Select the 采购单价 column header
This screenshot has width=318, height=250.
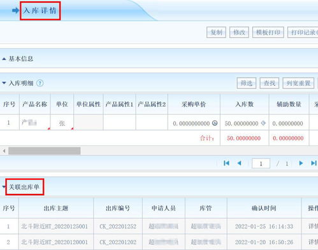click(194, 104)
